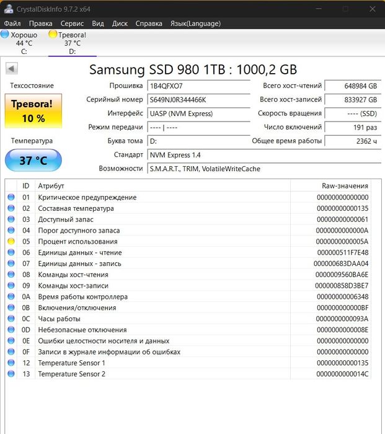Open the Сервис menu

click(x=72, y=24)
